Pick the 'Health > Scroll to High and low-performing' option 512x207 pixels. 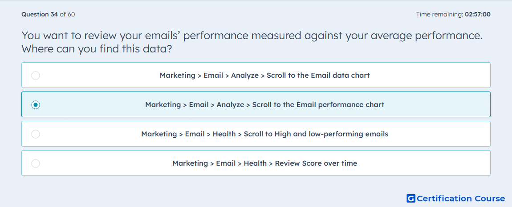[264, 134]
